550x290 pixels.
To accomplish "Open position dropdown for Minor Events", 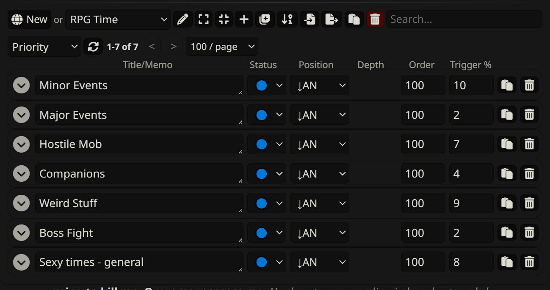I will click(320, 85).
